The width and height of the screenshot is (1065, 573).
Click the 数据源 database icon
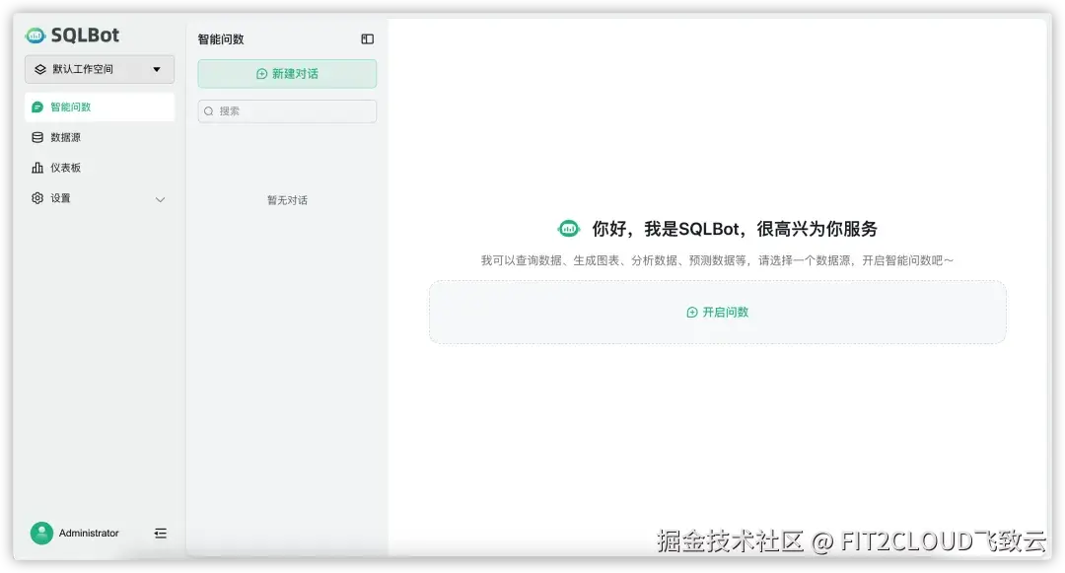37,137
